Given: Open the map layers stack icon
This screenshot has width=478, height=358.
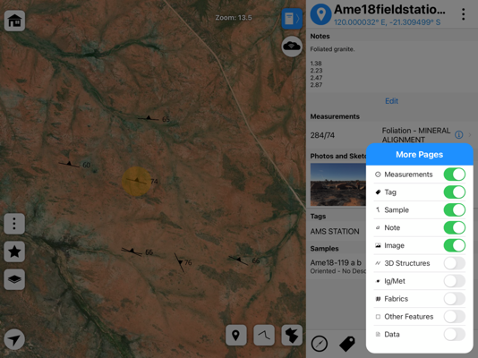Looking at the screenshot, I should coord(14,279).
